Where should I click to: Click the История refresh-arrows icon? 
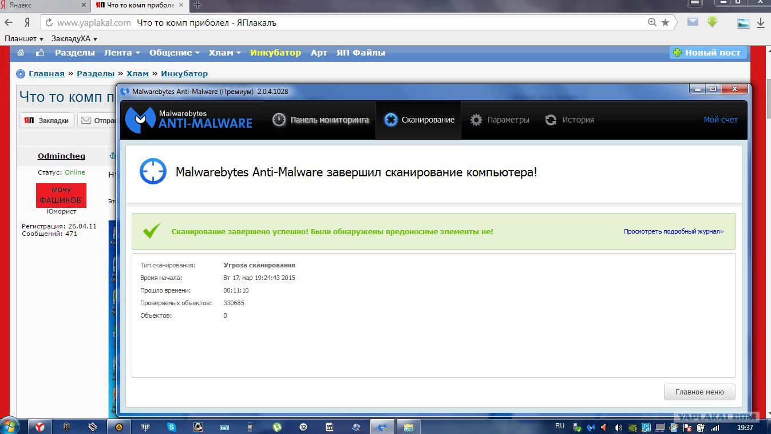tap(551, 120)
